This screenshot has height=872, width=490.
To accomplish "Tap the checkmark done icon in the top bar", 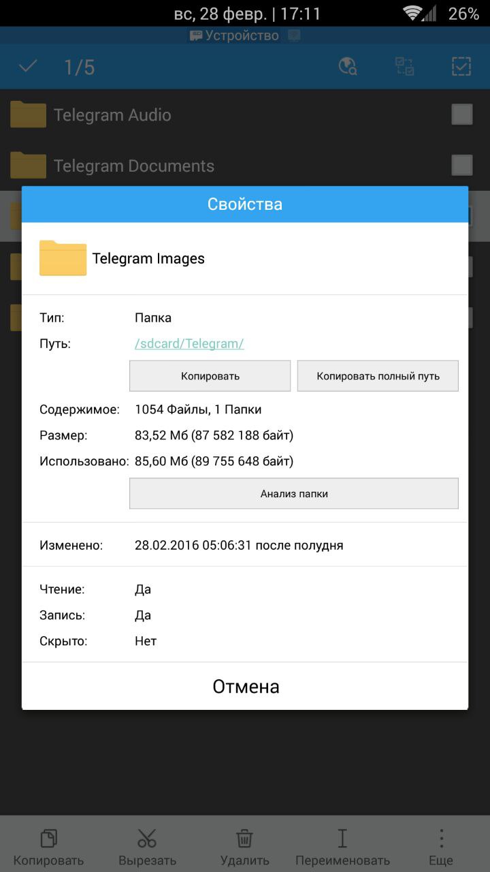I will click(x=28, y=66).
